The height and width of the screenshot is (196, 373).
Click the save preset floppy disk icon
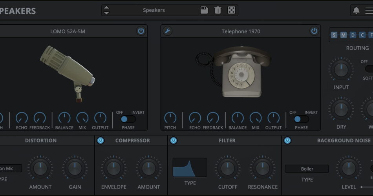click(x=204, y=10)
